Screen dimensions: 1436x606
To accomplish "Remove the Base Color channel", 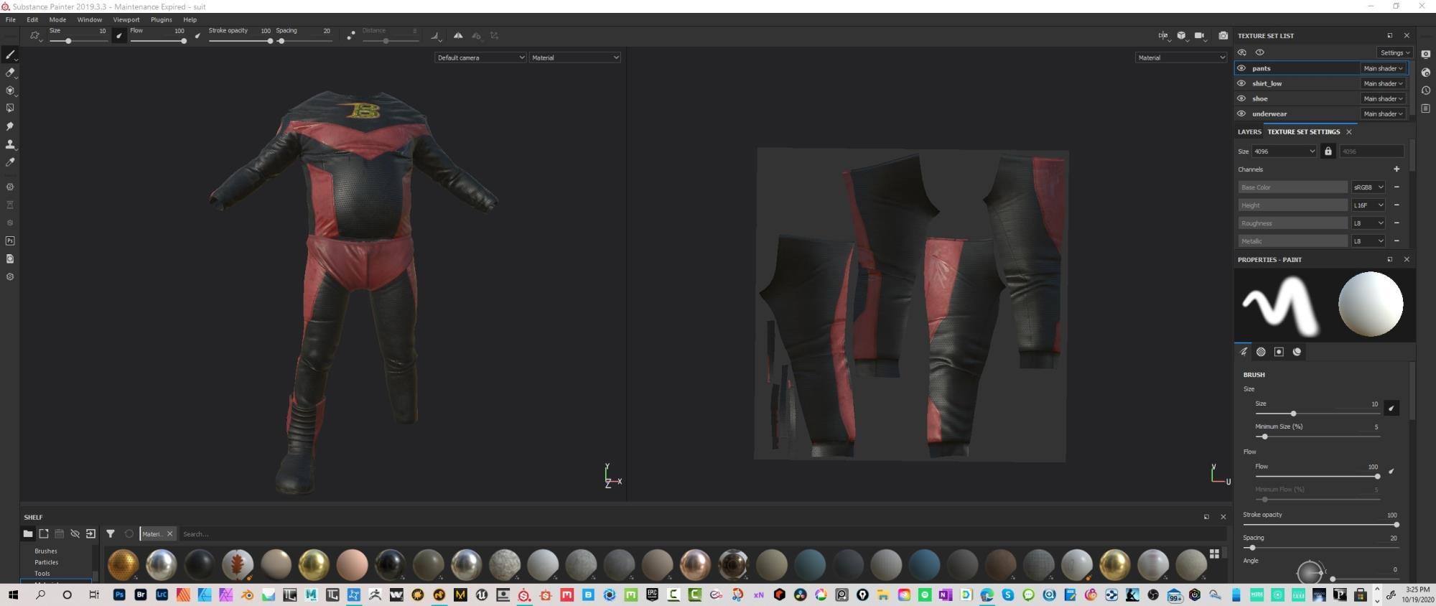I will coord(1397,187).
